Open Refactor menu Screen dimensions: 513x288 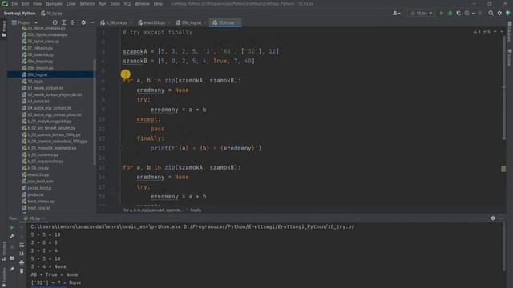[x=87, y=4]
